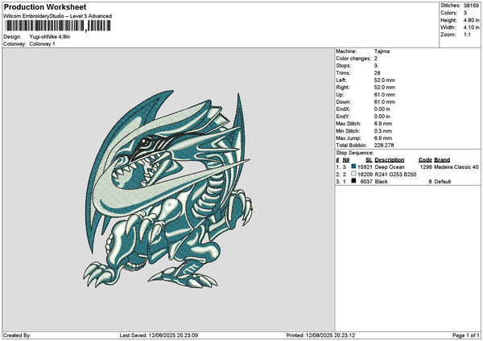The width and height of the screenshot is (483, 341).
Task: Click the 'St.' column header
Action: click(x=369, y=160)
